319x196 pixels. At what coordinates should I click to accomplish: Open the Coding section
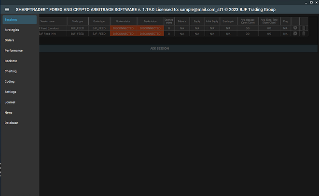click(19, 81)
